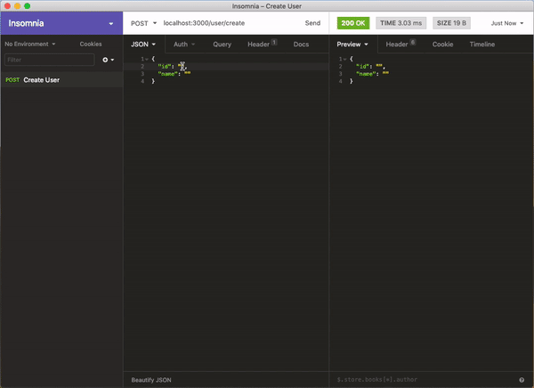Place cursor in request "id" value
The width and height of the screenshot is (534, 388).
tap(182, 66)
